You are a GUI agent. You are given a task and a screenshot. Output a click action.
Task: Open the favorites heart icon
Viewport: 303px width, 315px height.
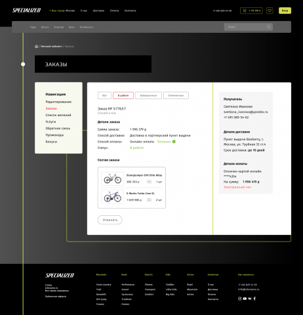270,10
